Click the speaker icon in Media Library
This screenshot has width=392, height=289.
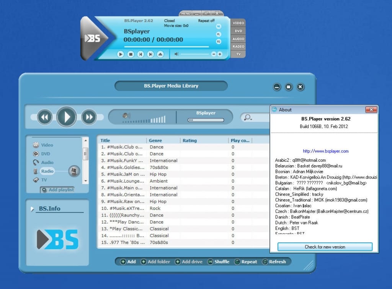tap(126, 115)
